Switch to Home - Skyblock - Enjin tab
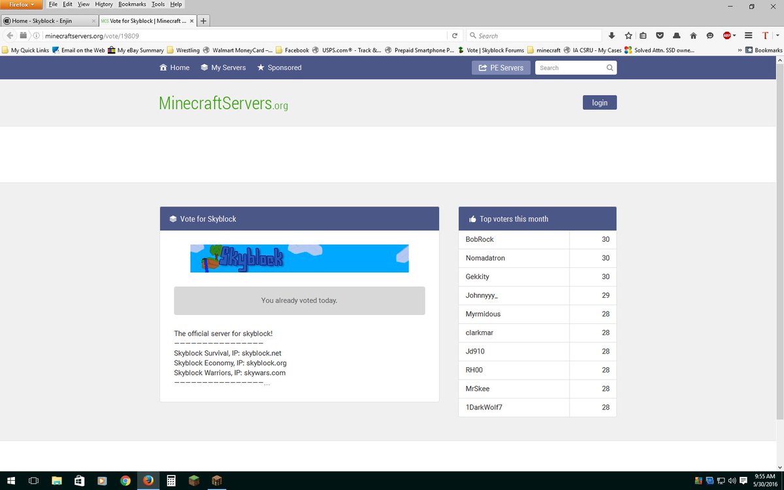This screenshot has width=784, height=490. pyautogui.click(x=49, y=21)
